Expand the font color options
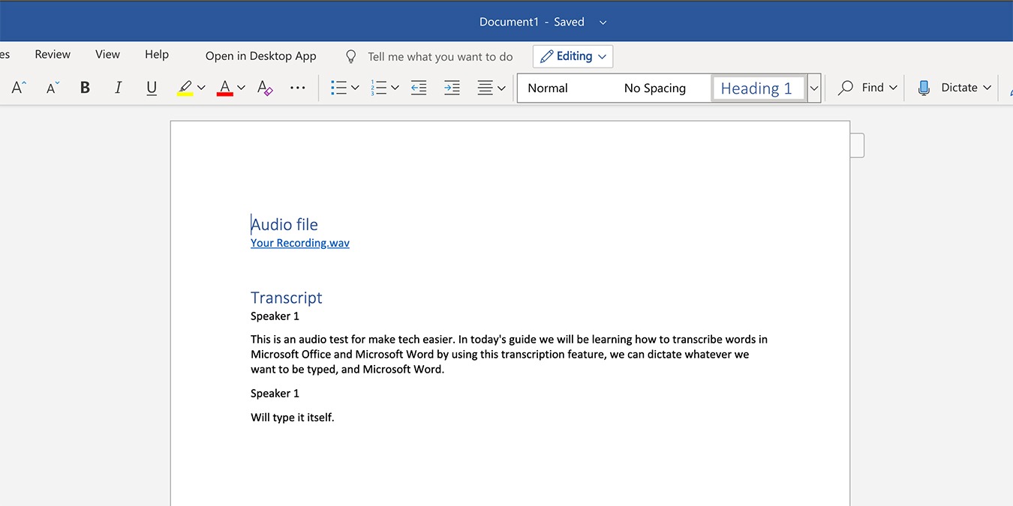The height and width of the screenshot is (506, 1013). [240, 88]
